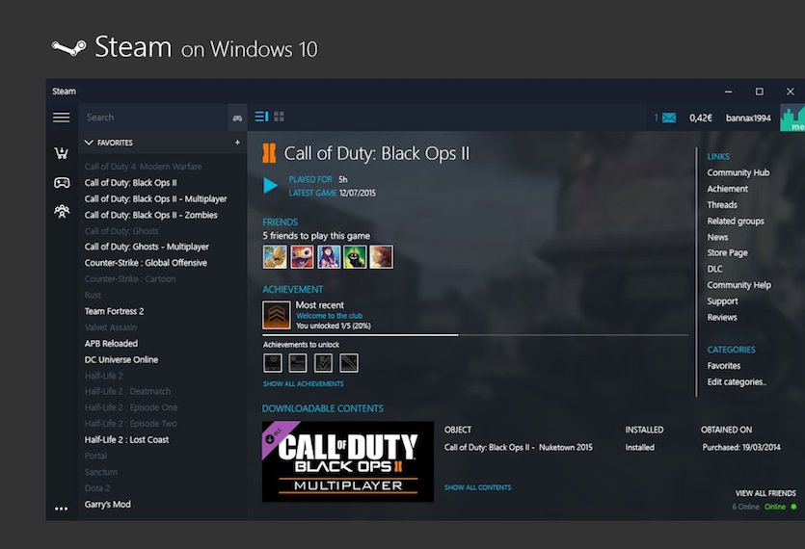Select DC Universe Online
805x549 pixels.
point(121,359)
